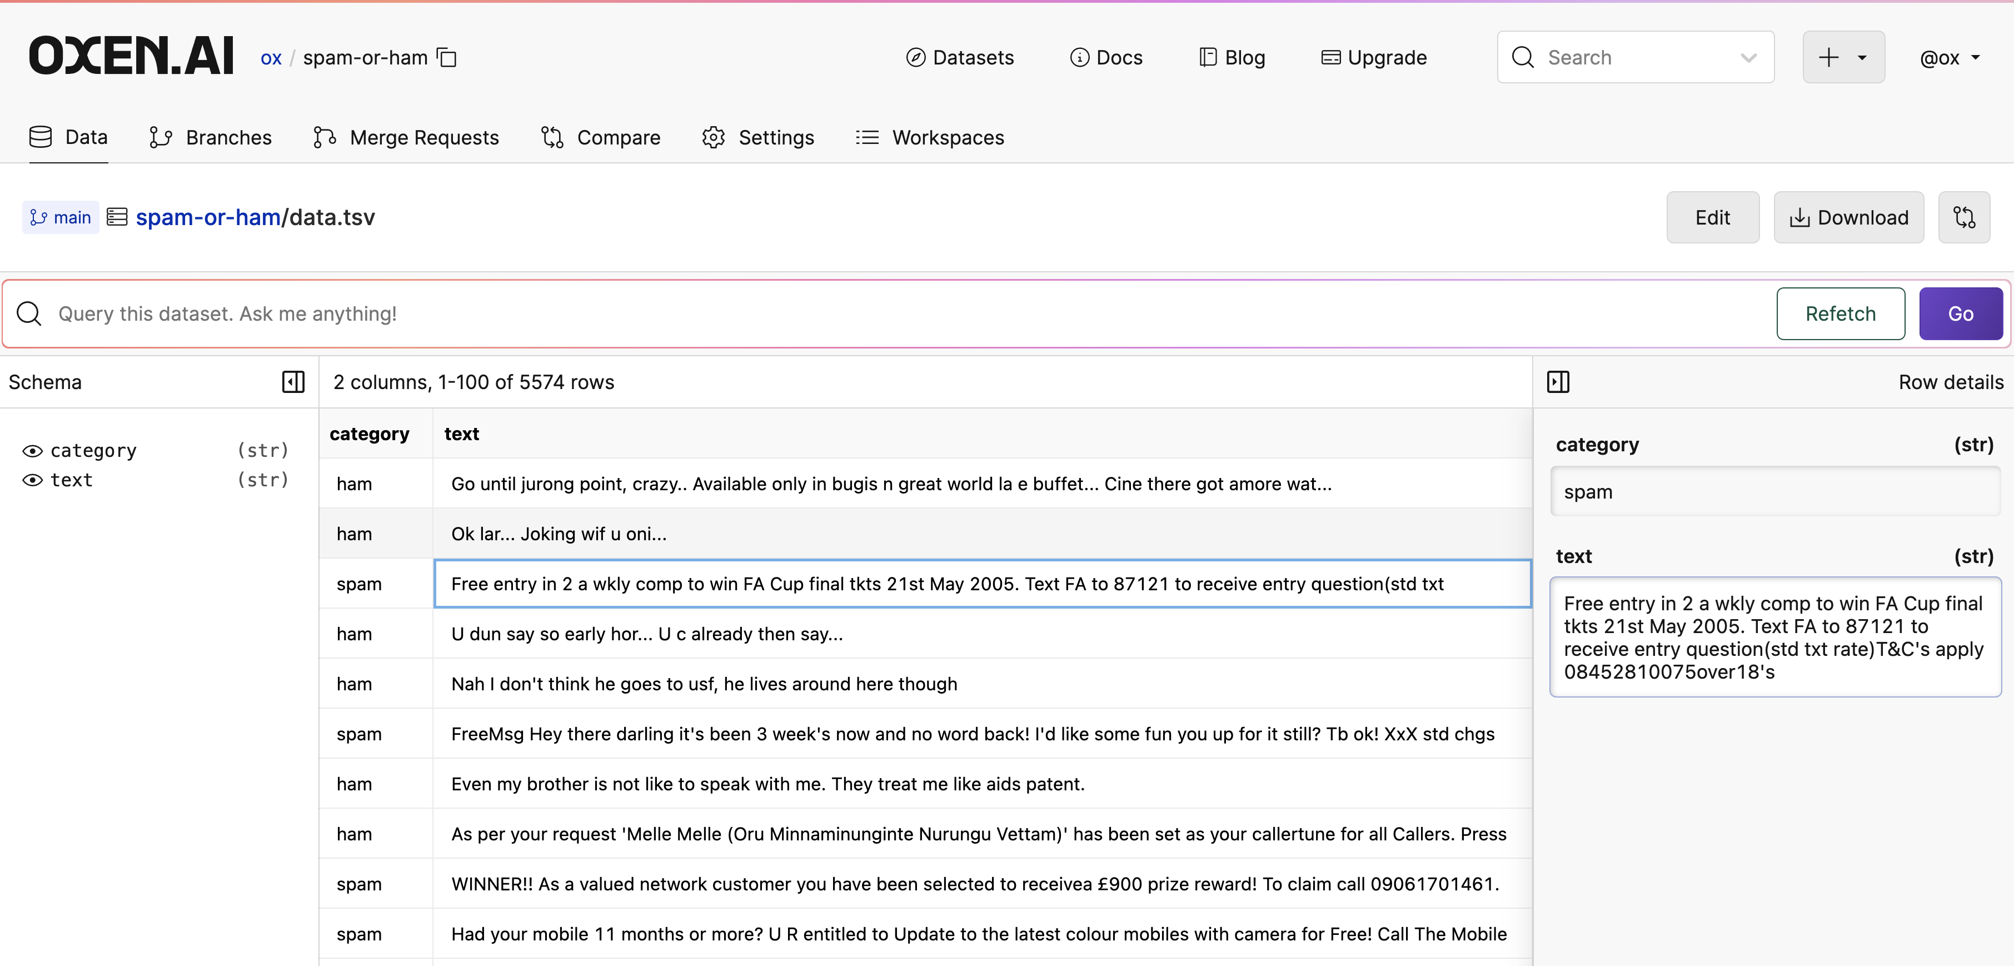Expand the Search box dropdown chevron
Viewport: 2014px width, 966px height.
(1748, 58)
